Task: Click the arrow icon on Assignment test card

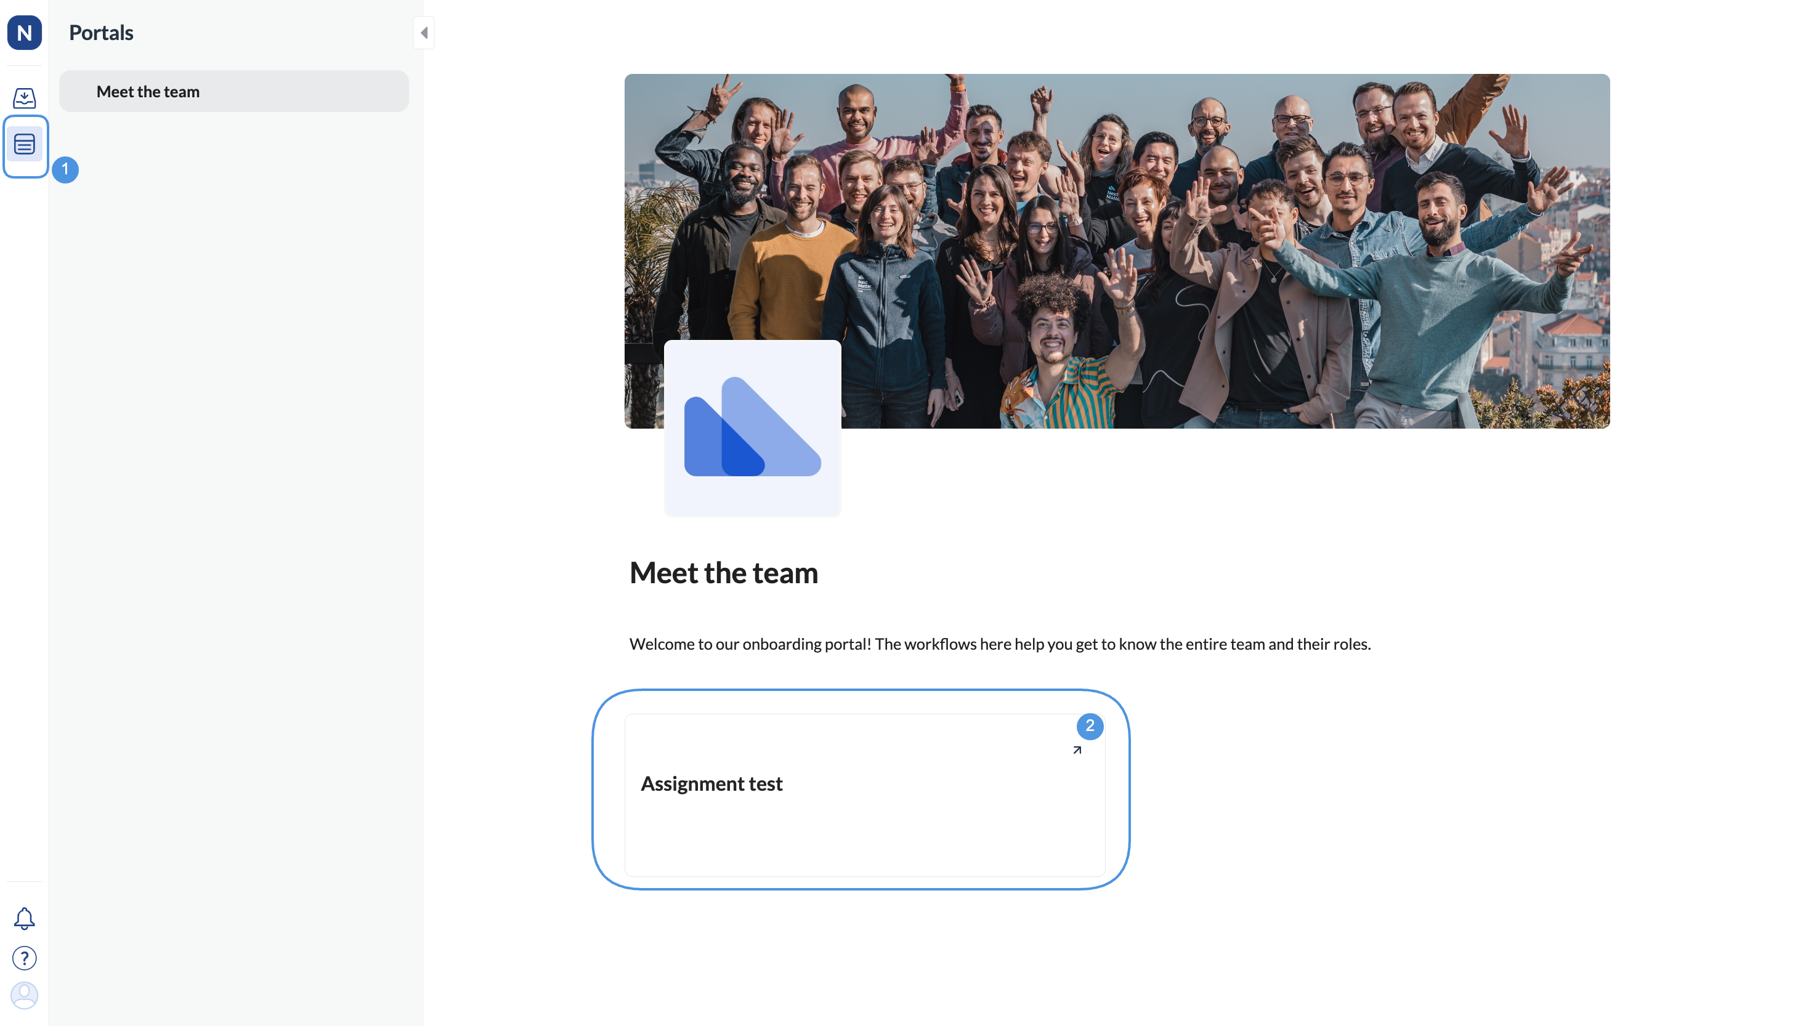Action: (1077, 751)
